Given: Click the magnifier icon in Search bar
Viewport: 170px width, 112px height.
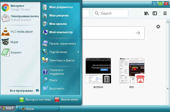Looking at the screenshot, I should coord(97,13).
